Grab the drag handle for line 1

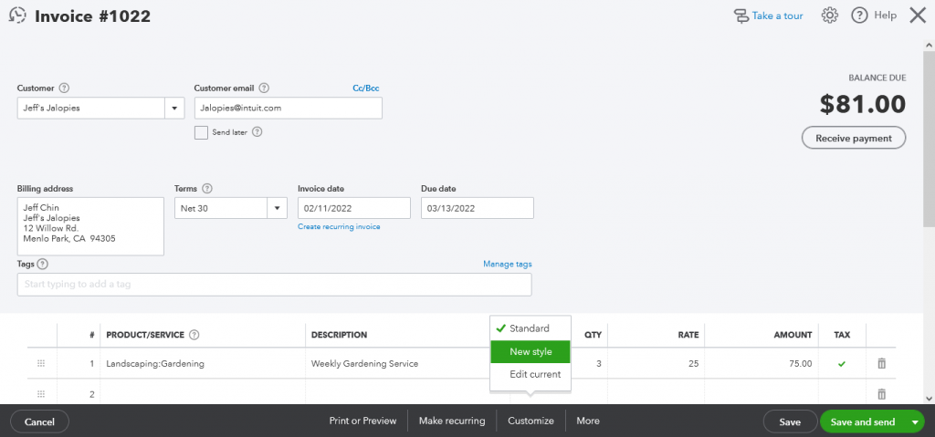click(41, 363)
